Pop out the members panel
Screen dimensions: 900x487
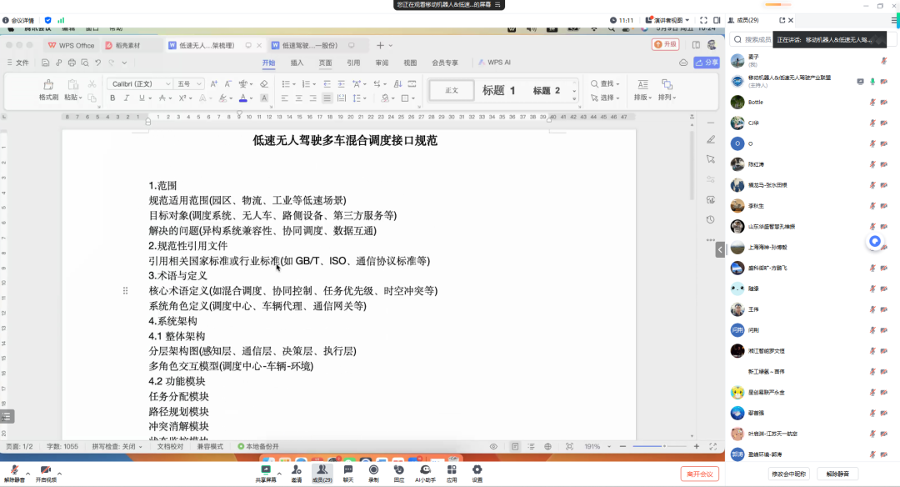(782, 20)
